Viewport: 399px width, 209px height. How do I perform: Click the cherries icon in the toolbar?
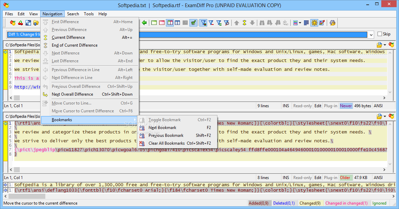[x=20, y=23]
